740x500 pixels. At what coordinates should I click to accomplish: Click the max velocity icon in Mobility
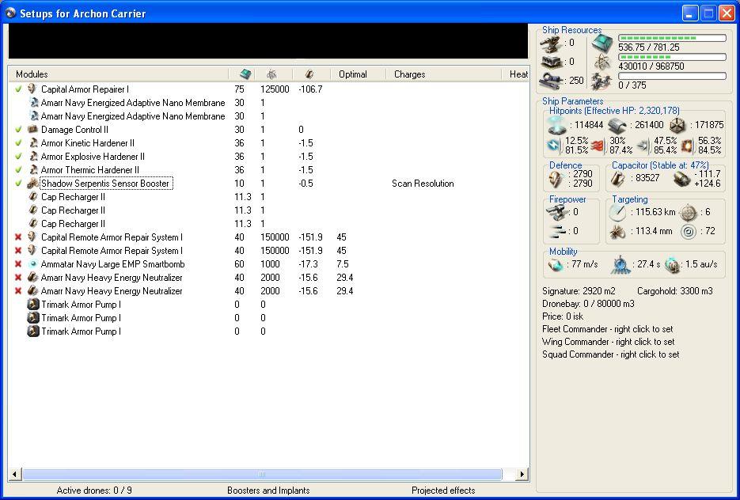point(556,265)
